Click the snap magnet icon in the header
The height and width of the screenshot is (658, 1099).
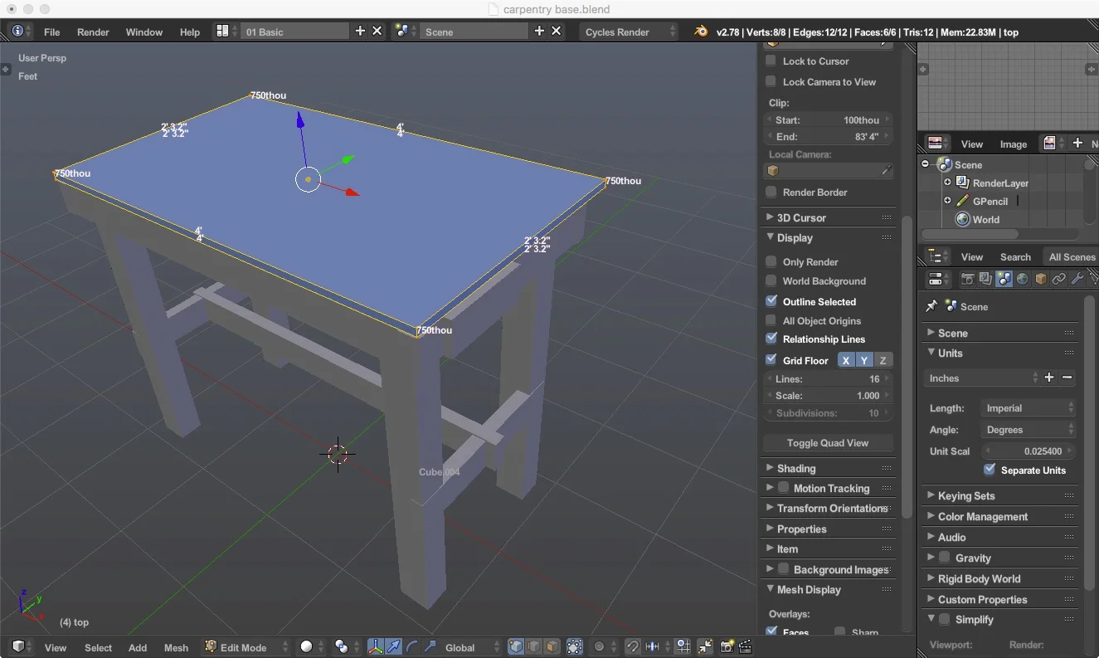(x=631, y=647)
